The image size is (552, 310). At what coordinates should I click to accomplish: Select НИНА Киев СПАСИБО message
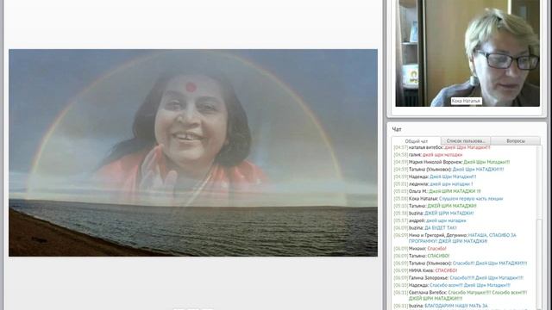(425, 270)
